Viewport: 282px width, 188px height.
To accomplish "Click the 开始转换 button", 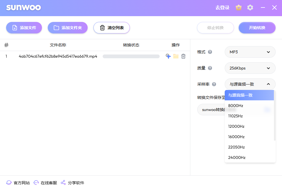I will tap(257, 28).
